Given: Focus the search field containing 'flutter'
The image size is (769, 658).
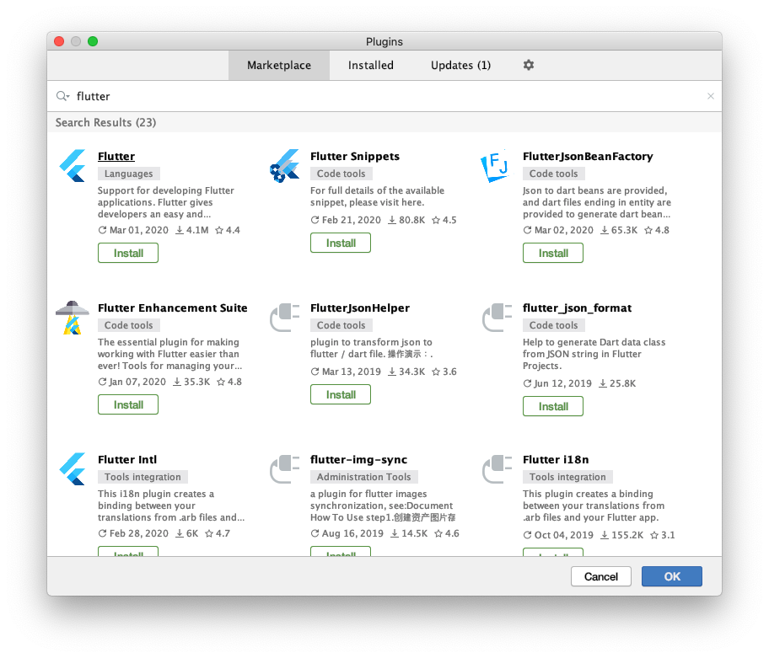Looking at the screenshot, I should [x=384, y=96].
